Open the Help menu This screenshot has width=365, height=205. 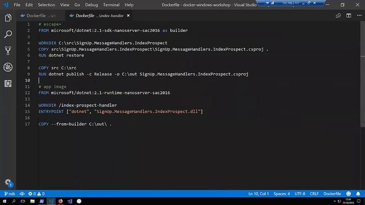point(129,5)
